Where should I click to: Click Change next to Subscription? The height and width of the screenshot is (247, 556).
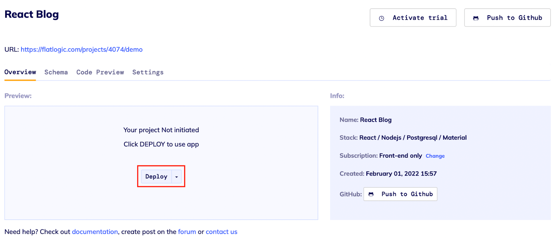tap(435, 156)
